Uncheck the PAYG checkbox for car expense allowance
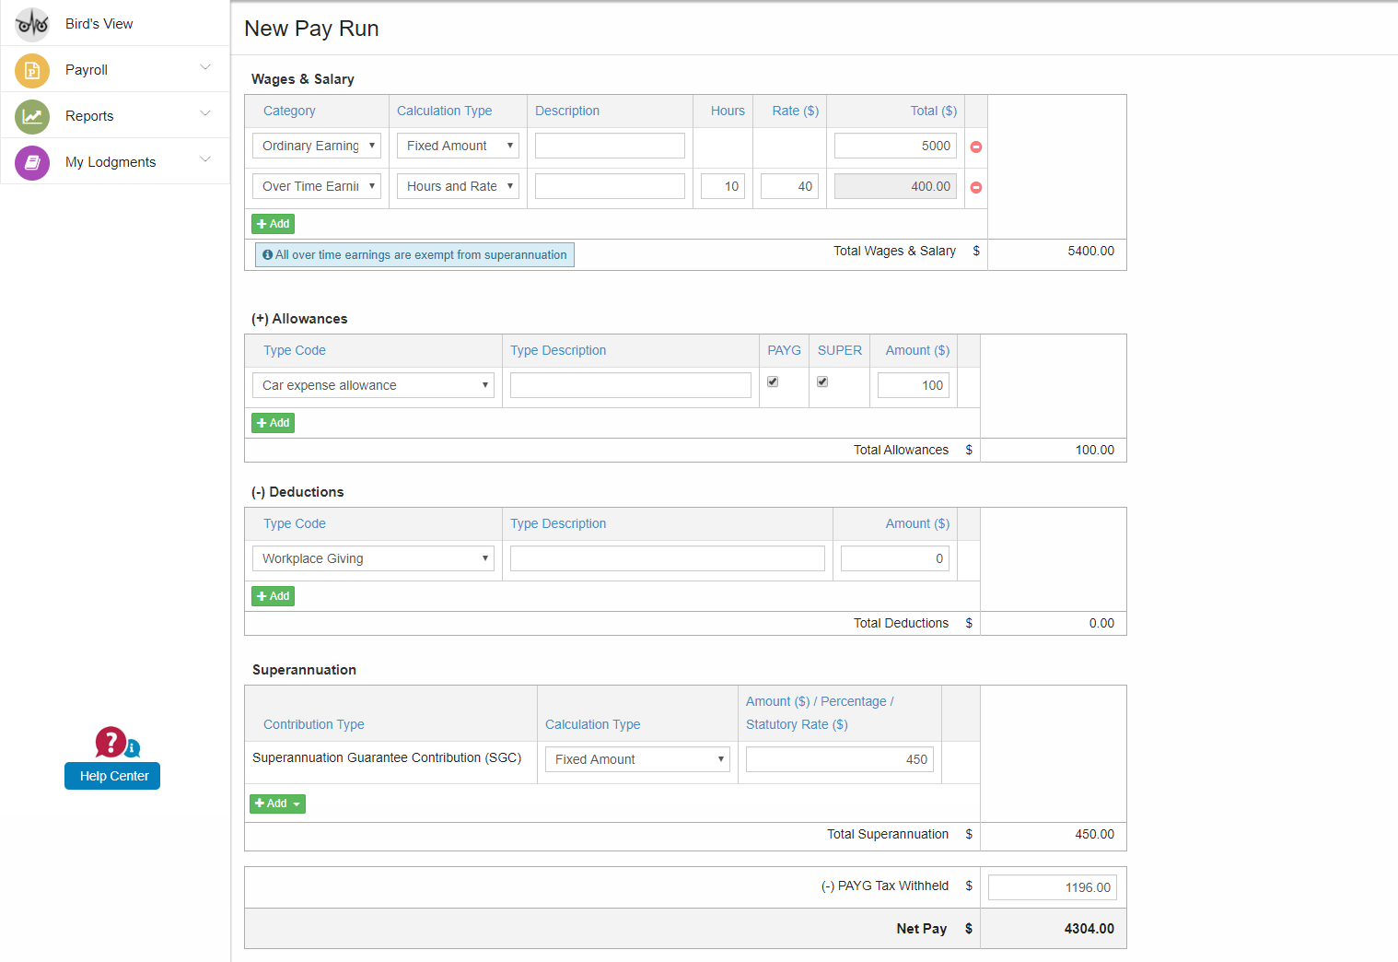 (772, 381)
